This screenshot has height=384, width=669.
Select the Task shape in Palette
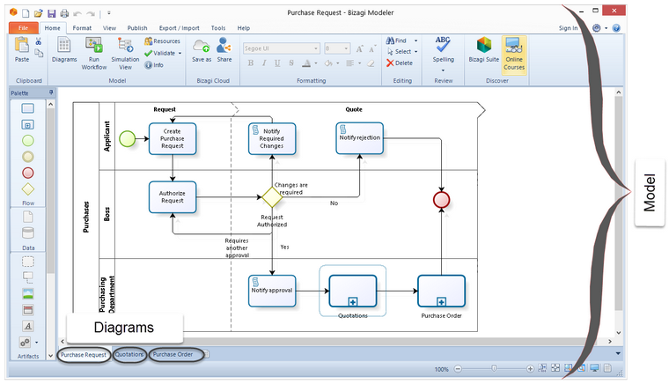click(x=28, y=108)
